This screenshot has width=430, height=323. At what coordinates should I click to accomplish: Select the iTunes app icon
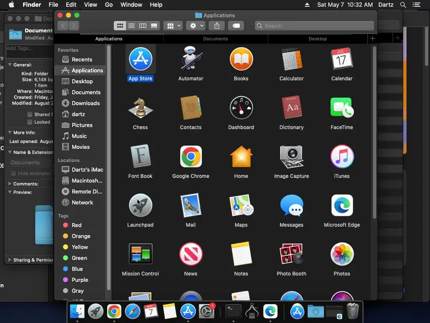(x=342, y=156)
